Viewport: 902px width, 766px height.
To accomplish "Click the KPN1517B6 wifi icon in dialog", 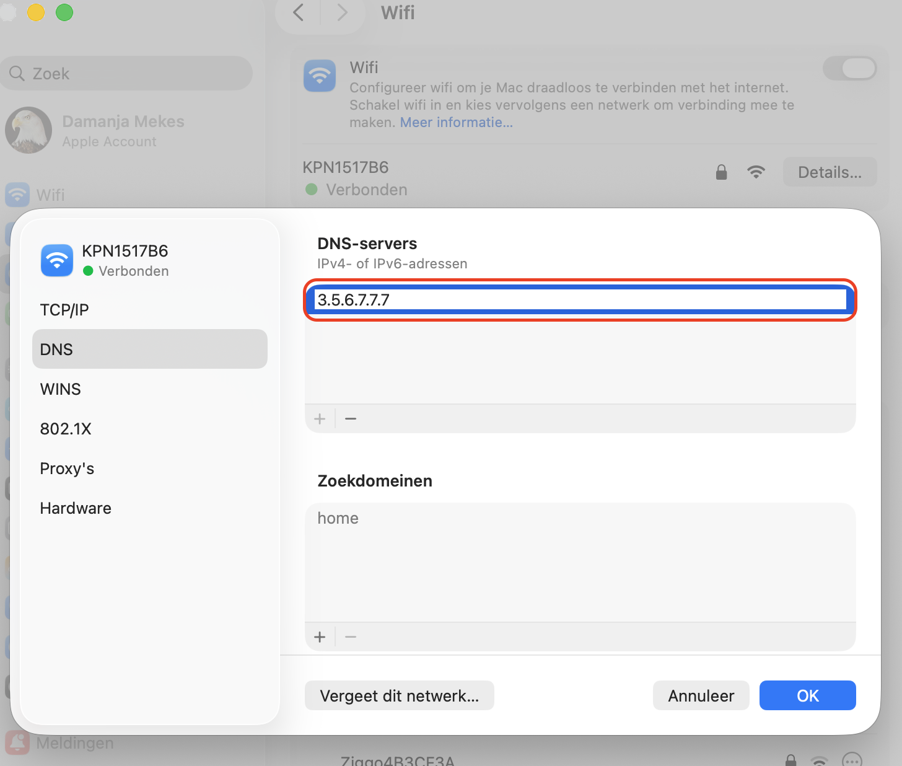I will (56, 260).
